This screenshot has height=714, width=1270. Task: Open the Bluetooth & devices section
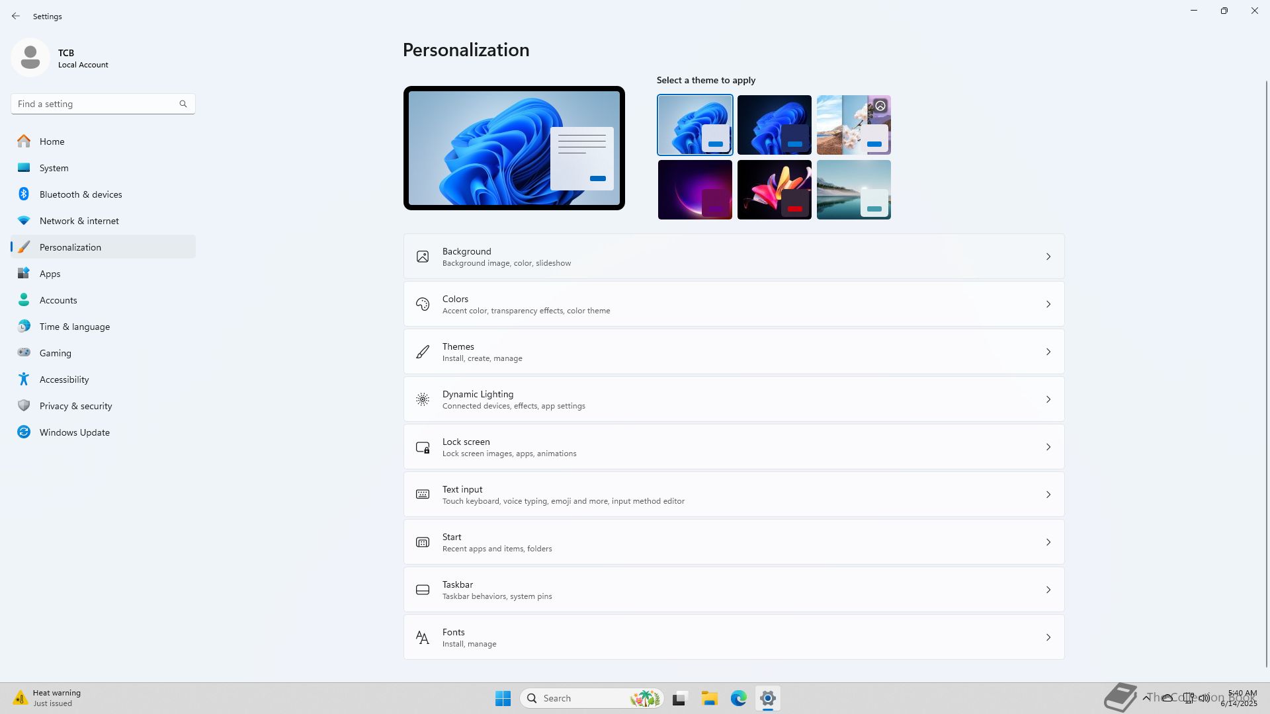(x=80, y=194)
